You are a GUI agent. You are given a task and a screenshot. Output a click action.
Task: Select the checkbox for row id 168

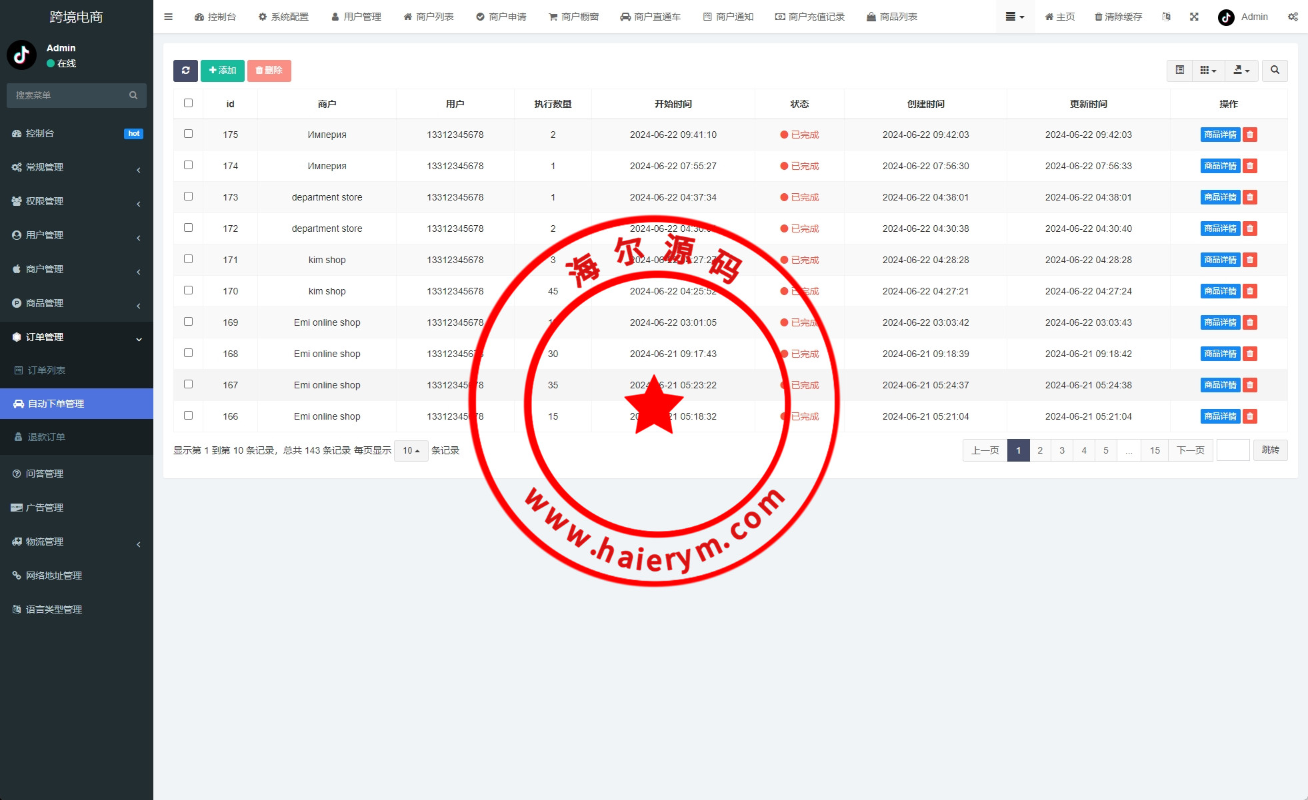pos(188,353)
